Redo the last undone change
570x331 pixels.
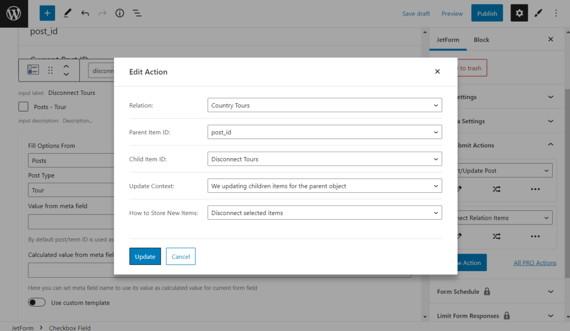[102, 13]
